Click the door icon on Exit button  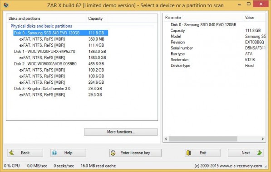click(x=189, y=153)
